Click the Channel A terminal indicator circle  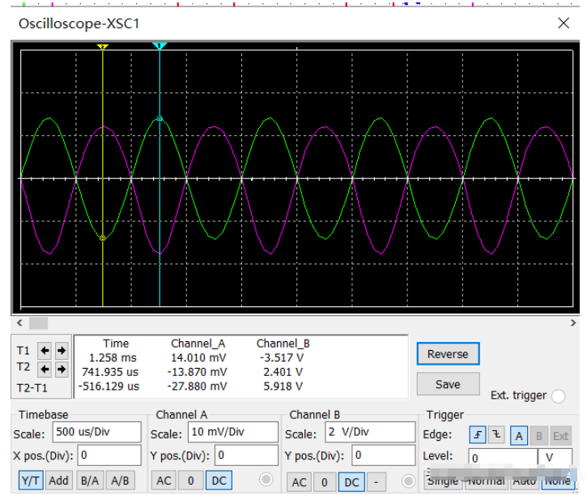pos(266,480)
